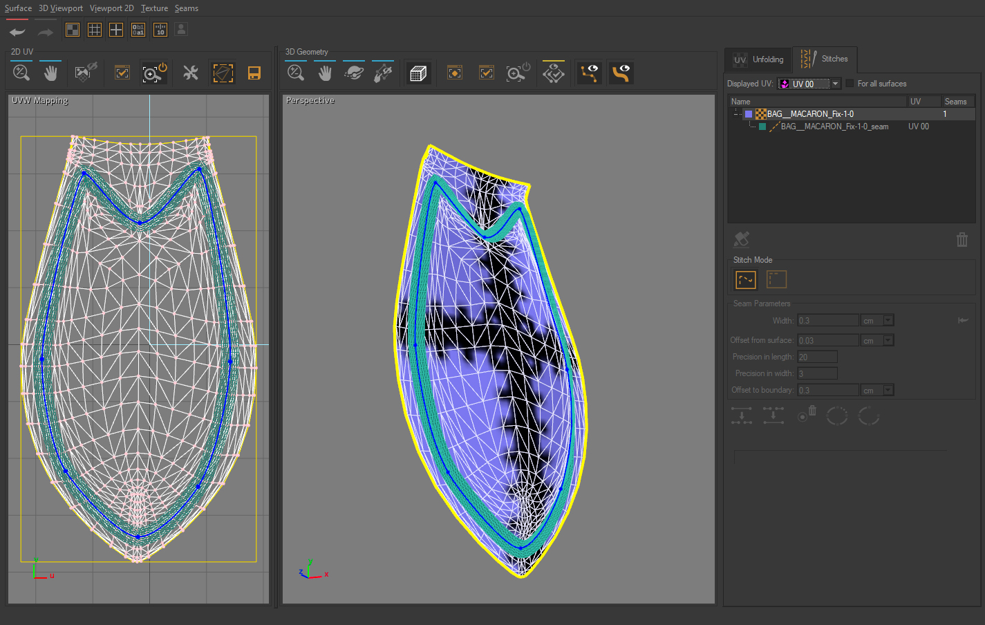Click the undo arrow in the top toolbar

click(17, 31)
